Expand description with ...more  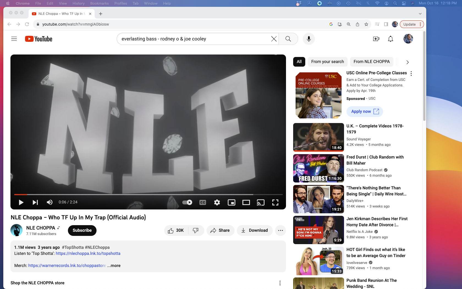pyautogui.click(x=114, y=266)
